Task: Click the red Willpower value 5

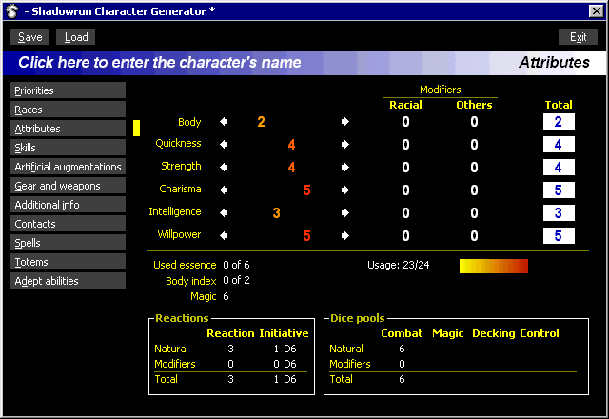Action: click(x=306, y=235)
